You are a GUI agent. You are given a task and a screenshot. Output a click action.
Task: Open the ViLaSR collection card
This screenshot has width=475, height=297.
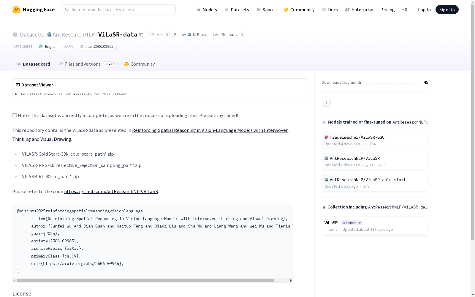tap(375, 226)
